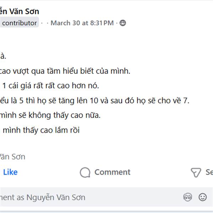Click in the comment input field
This screenshot has width=213, height=213.
[x=89, y=197]
